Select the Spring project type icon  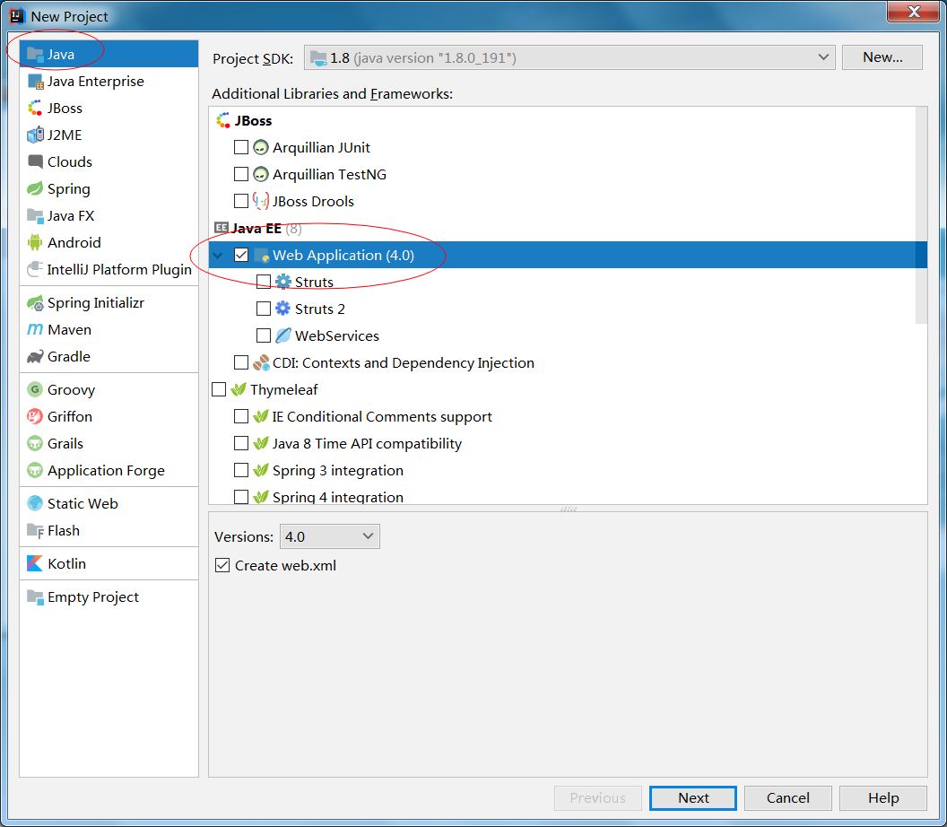tap(36, 189)
